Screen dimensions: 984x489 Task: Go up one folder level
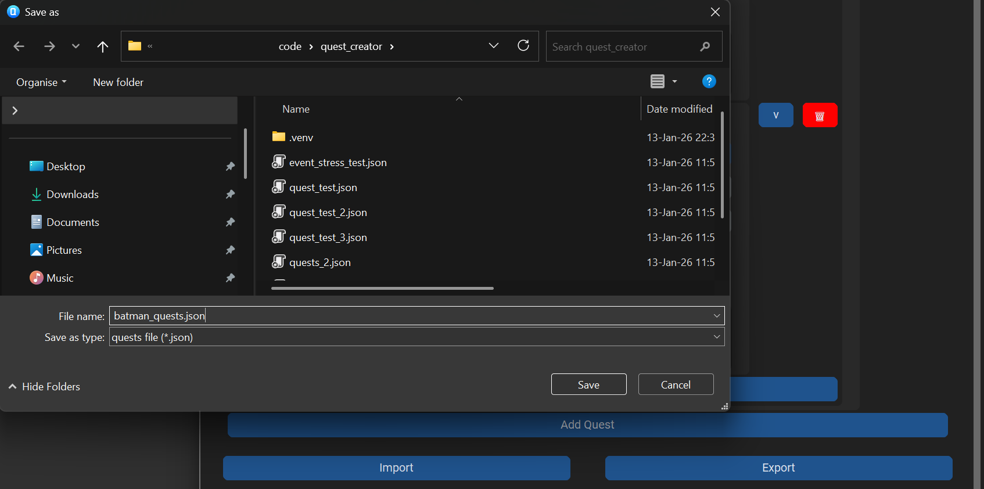coord(103,46)
